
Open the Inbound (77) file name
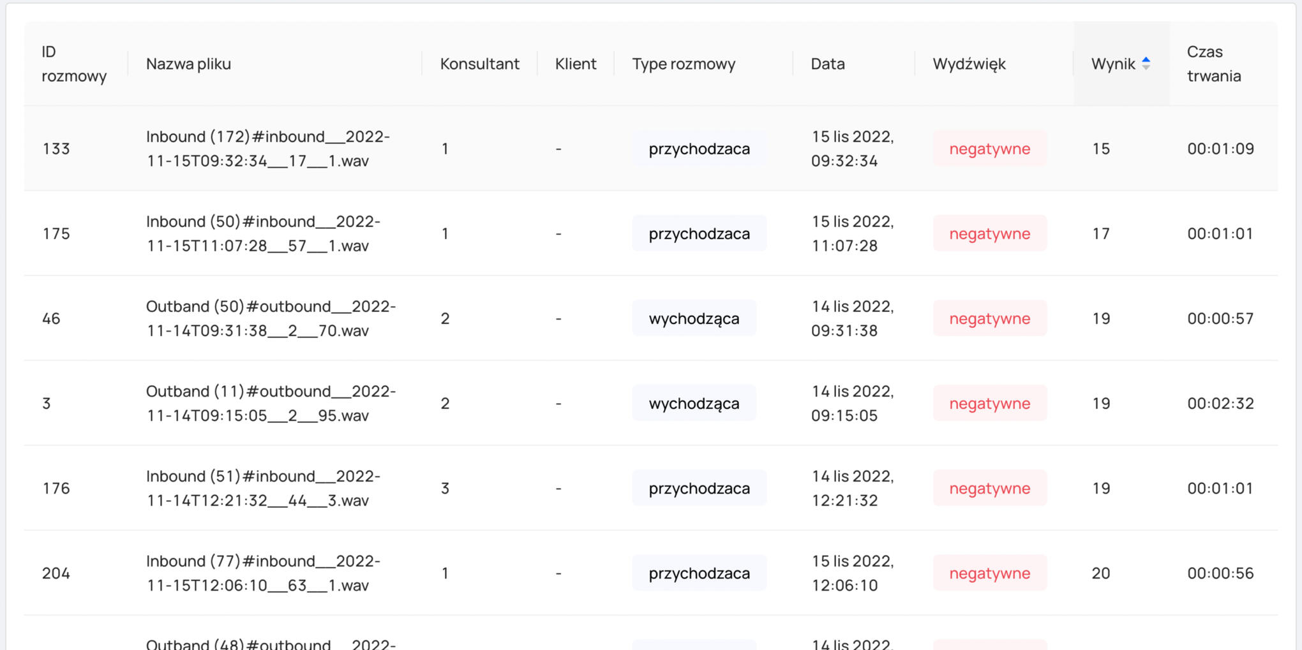(x=263, y=573)
